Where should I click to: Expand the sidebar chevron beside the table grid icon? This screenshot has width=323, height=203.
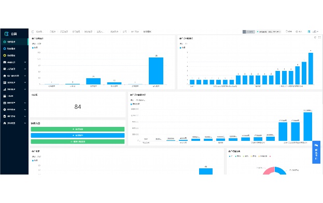[25, 62]
